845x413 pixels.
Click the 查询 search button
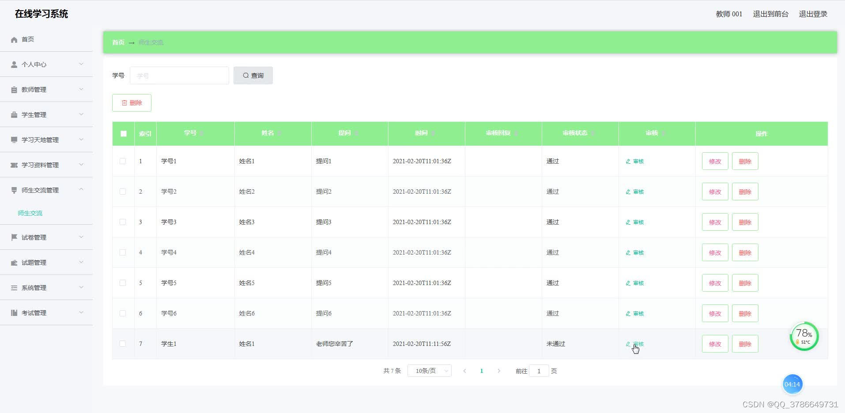click(253, 75)
